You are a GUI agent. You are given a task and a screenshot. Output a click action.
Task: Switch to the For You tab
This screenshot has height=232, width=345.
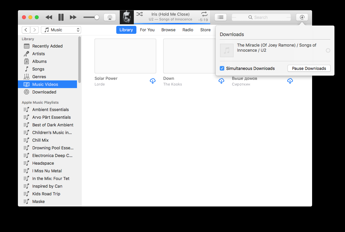pos(147,30)
